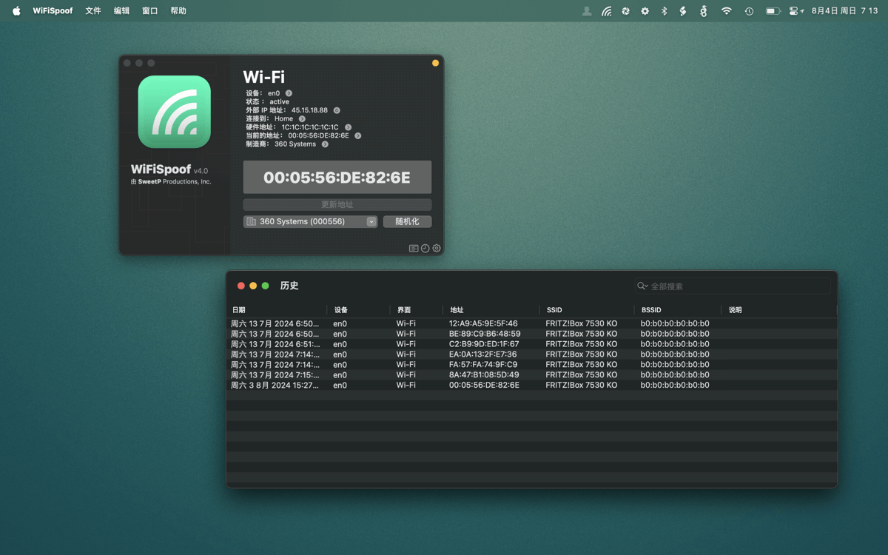Click the 周六 13 7月 2024 6:51 date cell
Screen dimensions: 888x555
click(275, 344)
